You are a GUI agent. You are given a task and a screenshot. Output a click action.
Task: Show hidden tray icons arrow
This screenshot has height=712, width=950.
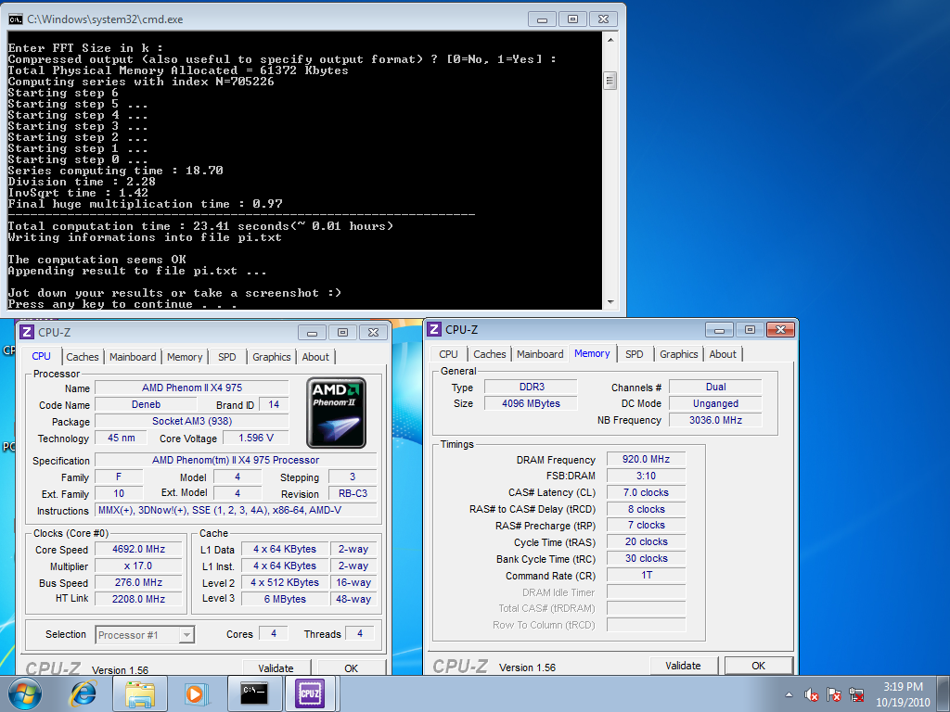point(789,694)
